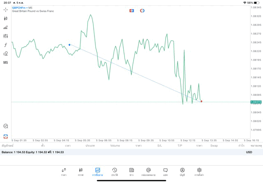Image resolution: width=263 pixels, height=183 pixels.
Task: Open the chart search magnifier icon
Action: [x=5, y=126]
